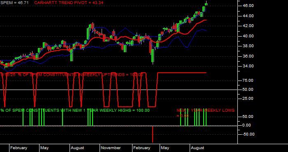Click the leftmost February date axis label

[19, 148]
